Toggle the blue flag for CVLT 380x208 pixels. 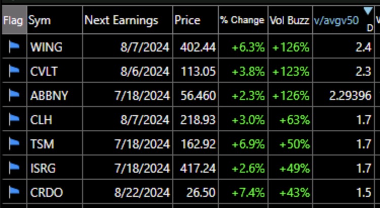(x=14, y=71)
